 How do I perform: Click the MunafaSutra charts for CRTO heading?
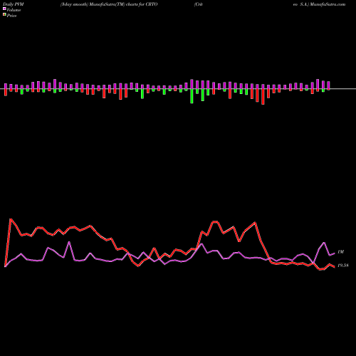tap(109, 4)
